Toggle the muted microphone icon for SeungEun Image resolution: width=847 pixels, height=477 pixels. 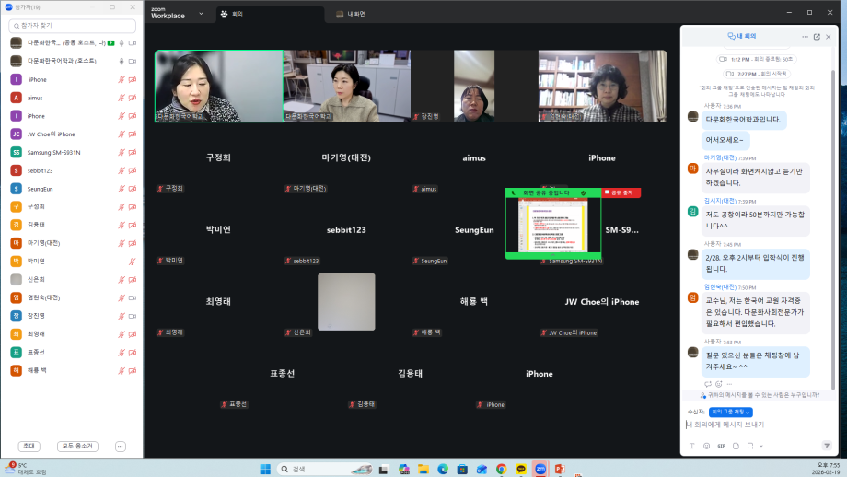(x=122, y=189)
